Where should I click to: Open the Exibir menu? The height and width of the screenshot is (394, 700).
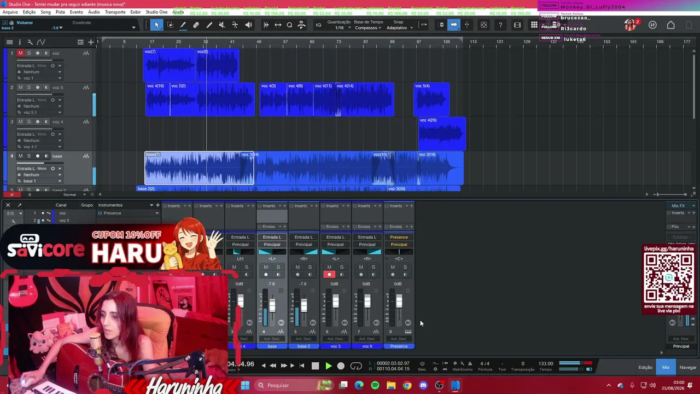click(136, 12)
